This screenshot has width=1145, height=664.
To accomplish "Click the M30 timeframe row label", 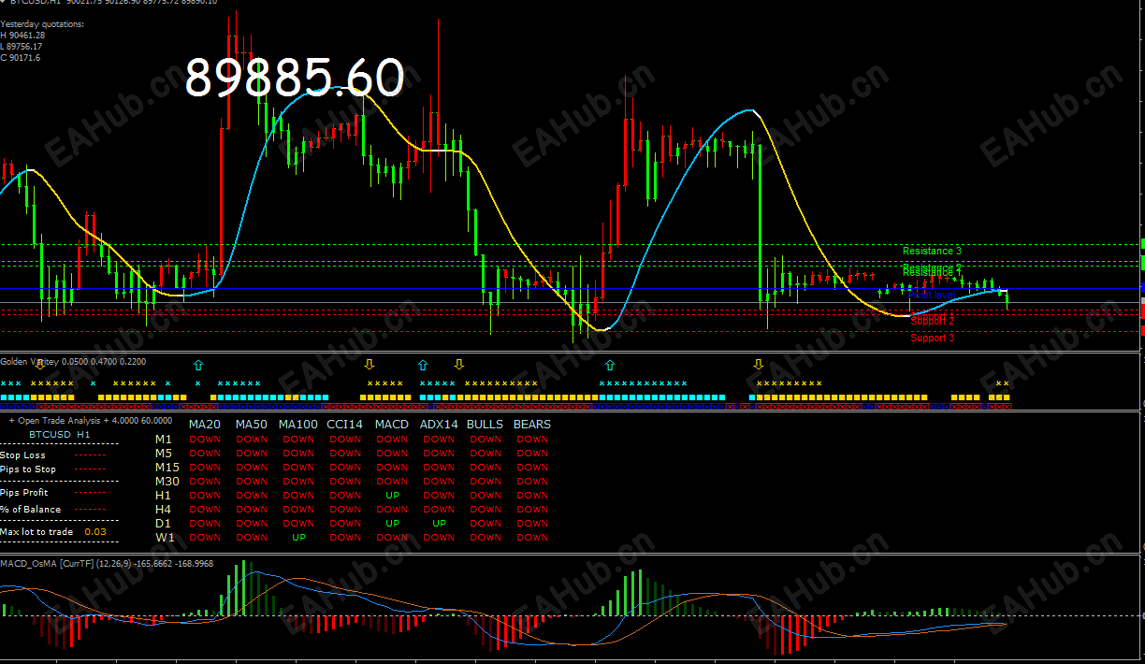I will pyautogui.click(x=167, y=481).
